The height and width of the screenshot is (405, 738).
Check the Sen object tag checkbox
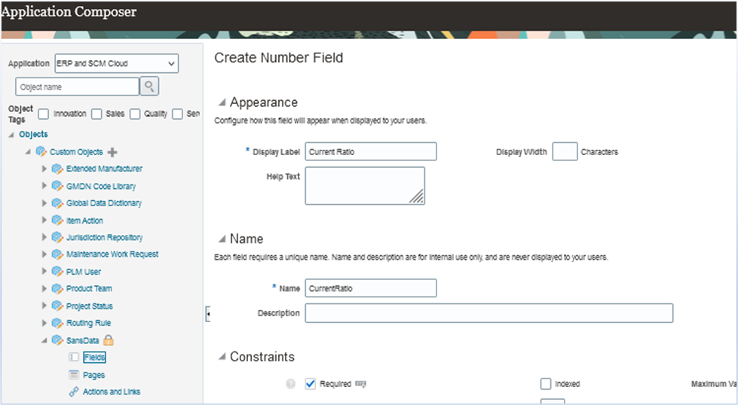click(177, 114)
